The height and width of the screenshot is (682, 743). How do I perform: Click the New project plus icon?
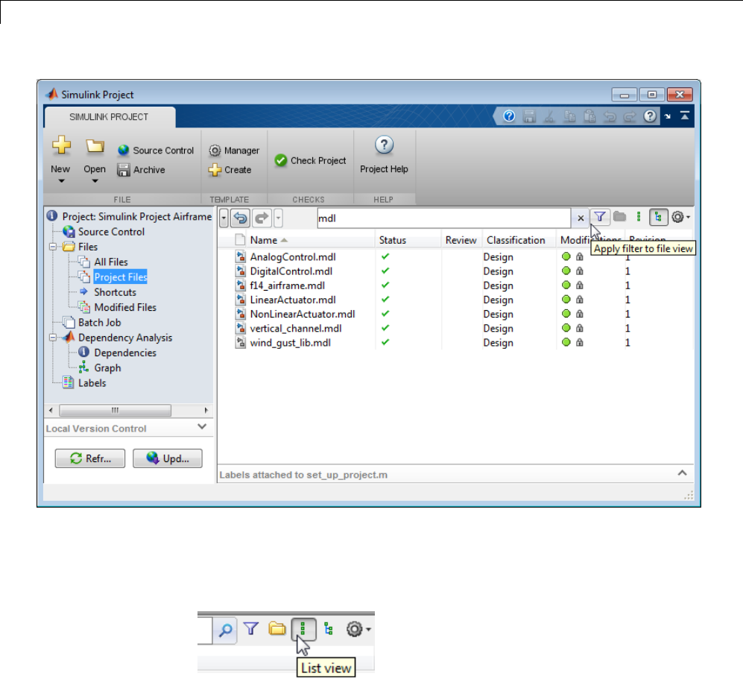tap(62, 145)
